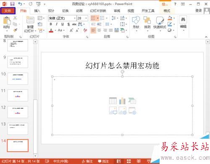Open the 文件 File tab
The width and height of the screenshot is (210, 164).
(8, 11)
